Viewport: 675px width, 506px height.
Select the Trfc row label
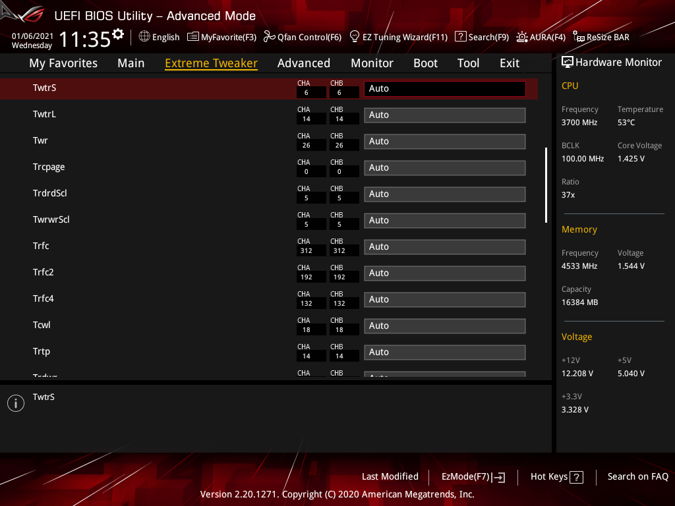coord(41,246)
